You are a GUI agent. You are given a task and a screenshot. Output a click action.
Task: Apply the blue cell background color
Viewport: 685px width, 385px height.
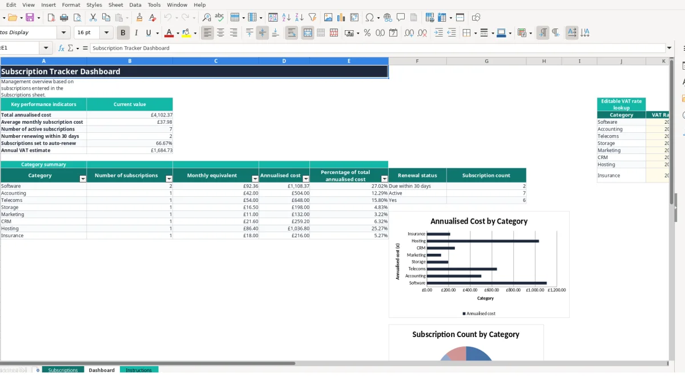tap(501, 33)
